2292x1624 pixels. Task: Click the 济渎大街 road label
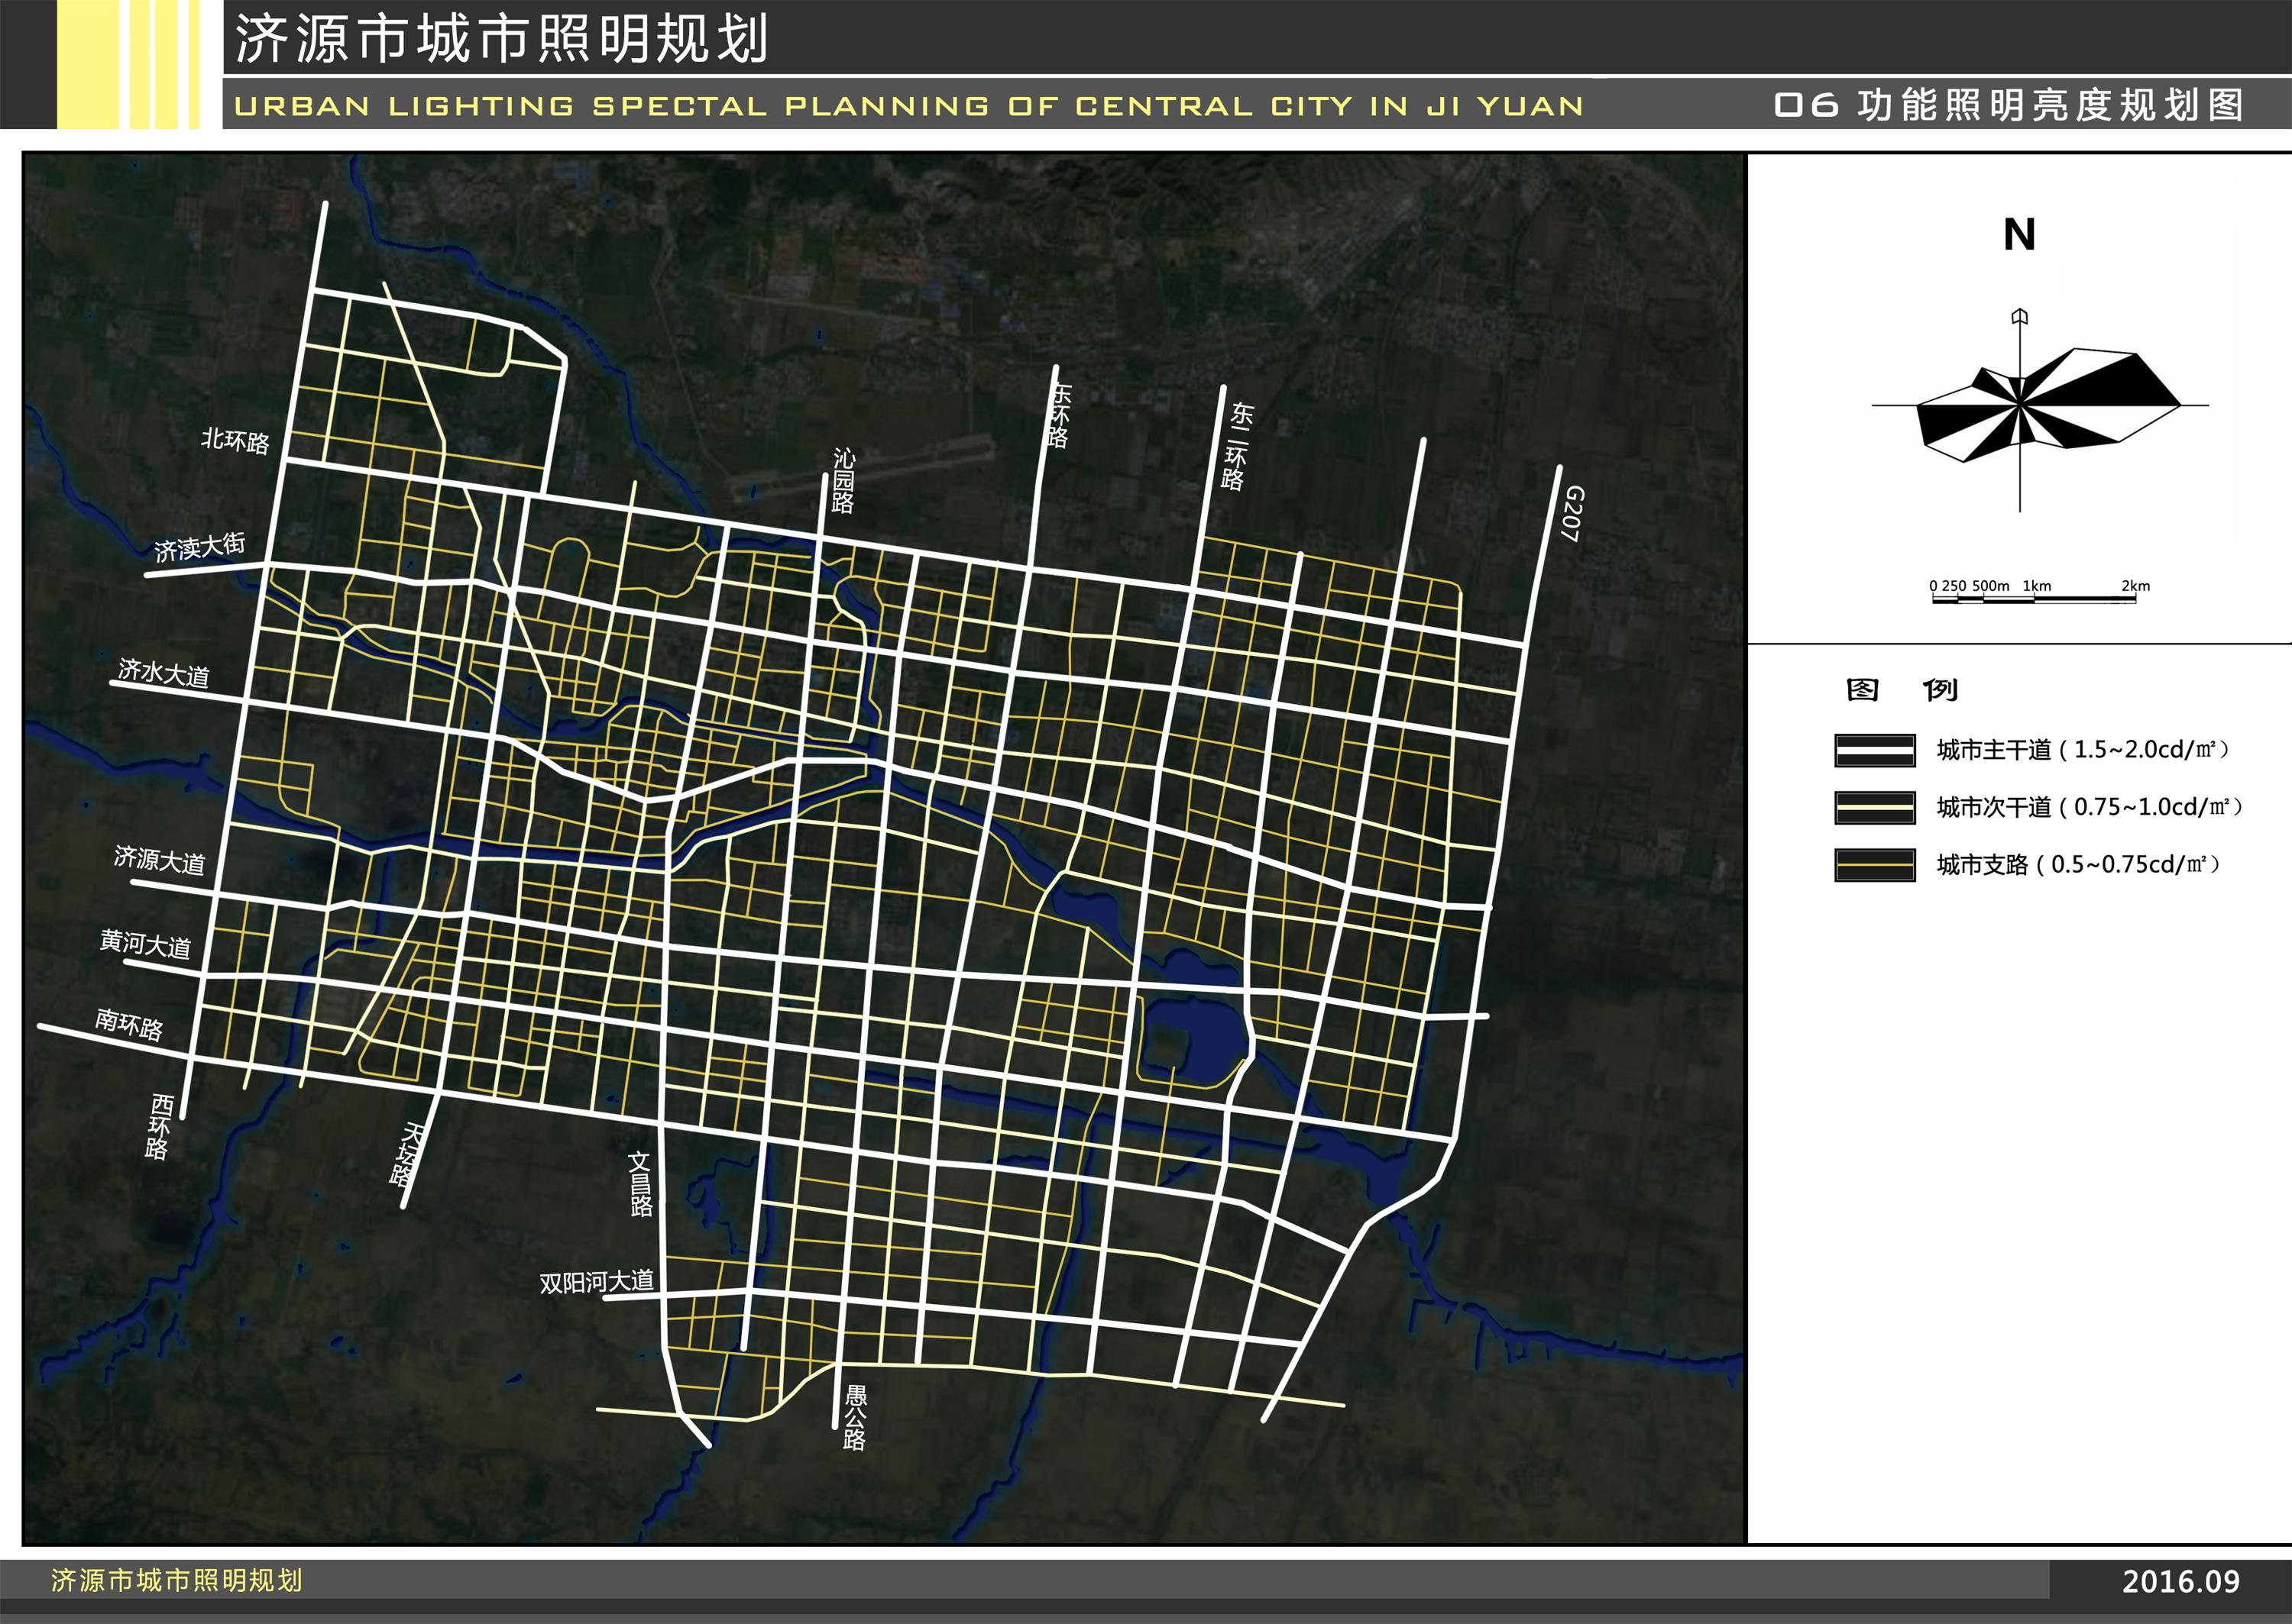tap(199, 547)
